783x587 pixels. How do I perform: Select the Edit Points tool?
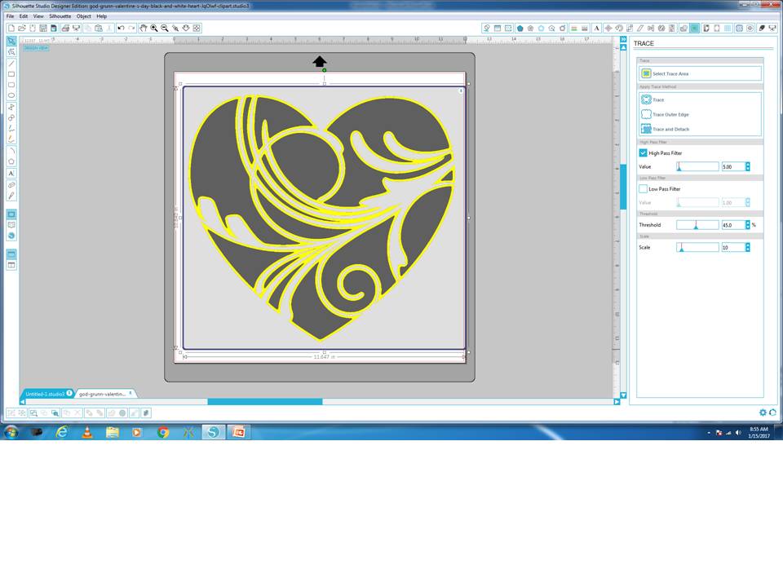[x=11, y=50]
